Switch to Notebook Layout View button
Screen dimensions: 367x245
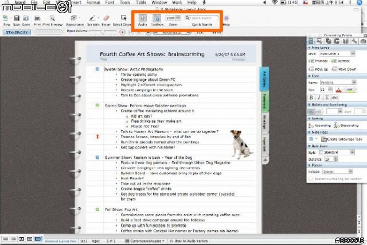pos(38,239)
